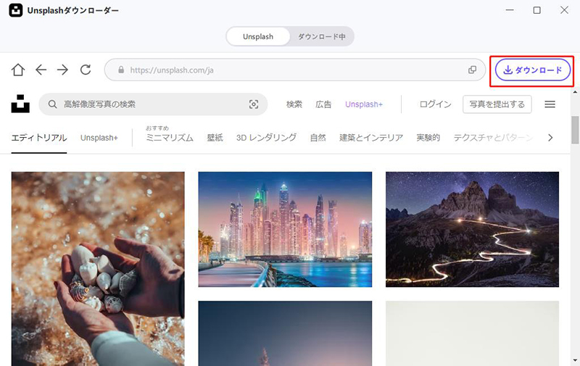Copy the URL with the copy icon
The image size is (580, 366).
[x=472, y=70]
